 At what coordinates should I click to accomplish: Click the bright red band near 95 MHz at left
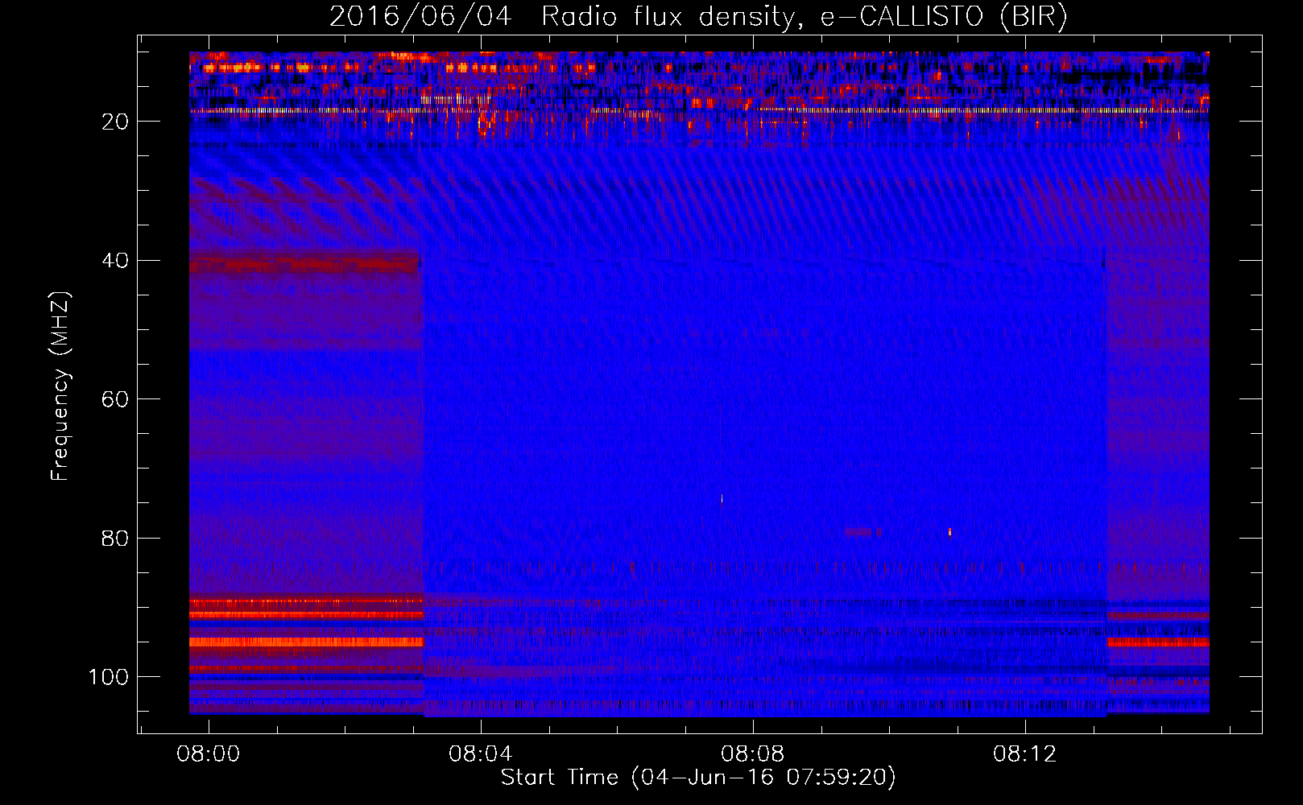(306, 642)
